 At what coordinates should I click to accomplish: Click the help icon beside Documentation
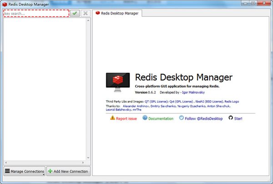pyautogui.click(x=145, y=118)
